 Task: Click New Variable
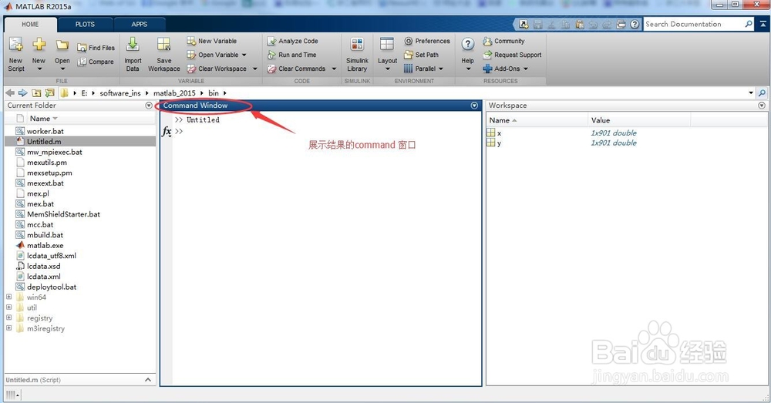click(x=212, y=41)
